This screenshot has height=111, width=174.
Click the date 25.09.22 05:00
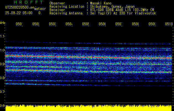tap(19, 13)
